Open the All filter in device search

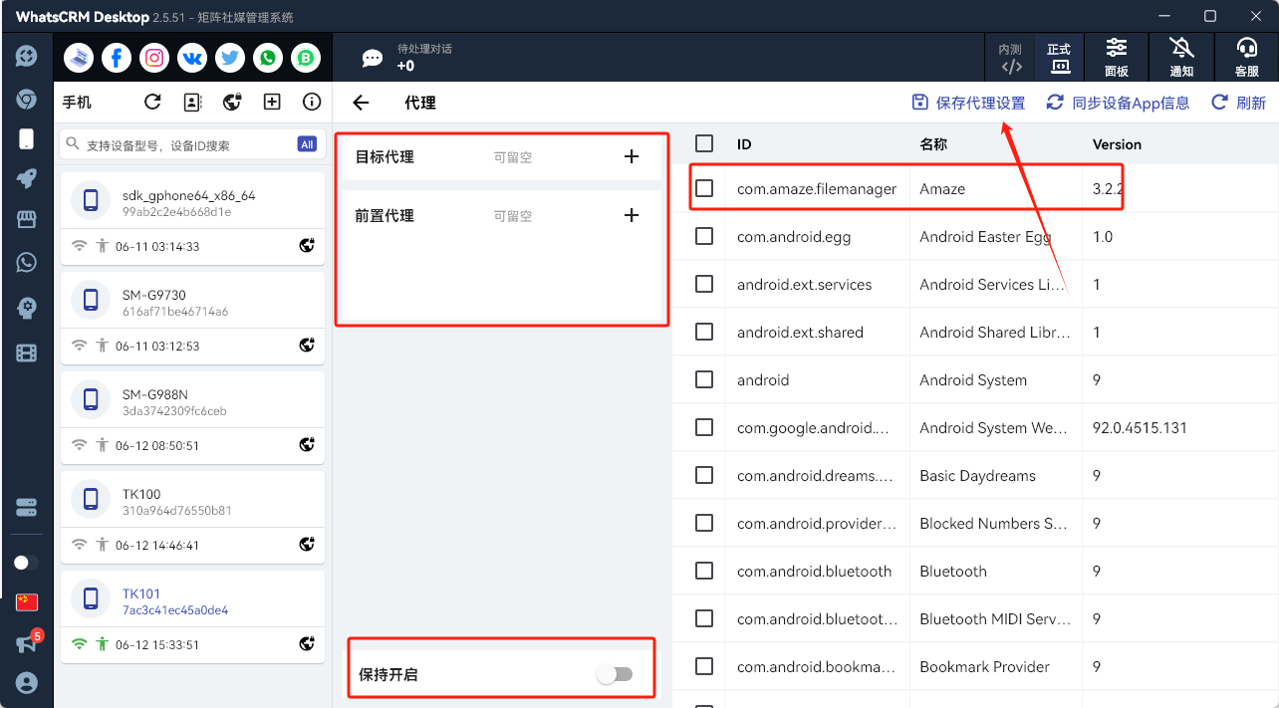307,144
